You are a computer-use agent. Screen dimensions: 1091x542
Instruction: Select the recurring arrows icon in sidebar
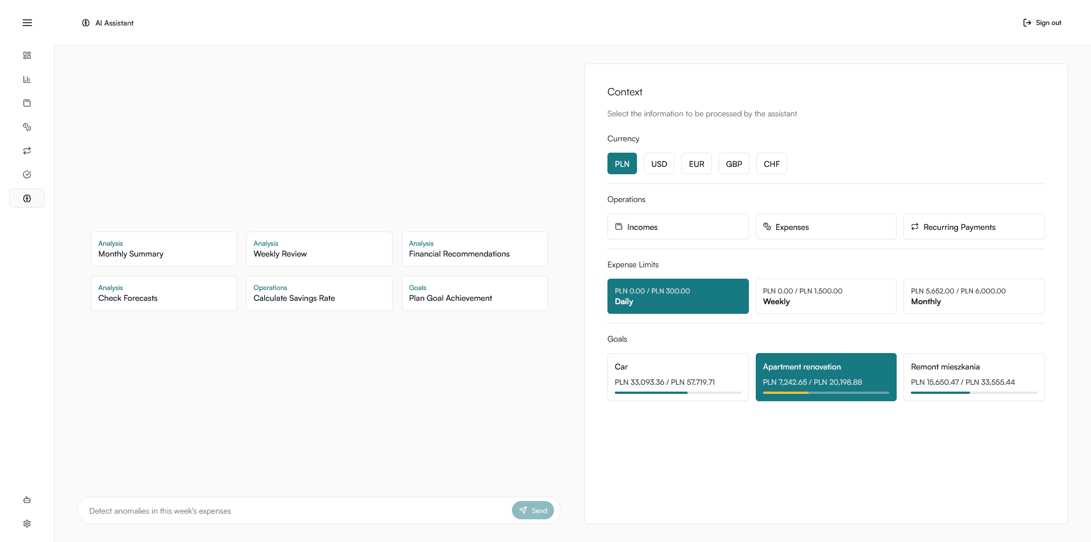click(27, 150)
